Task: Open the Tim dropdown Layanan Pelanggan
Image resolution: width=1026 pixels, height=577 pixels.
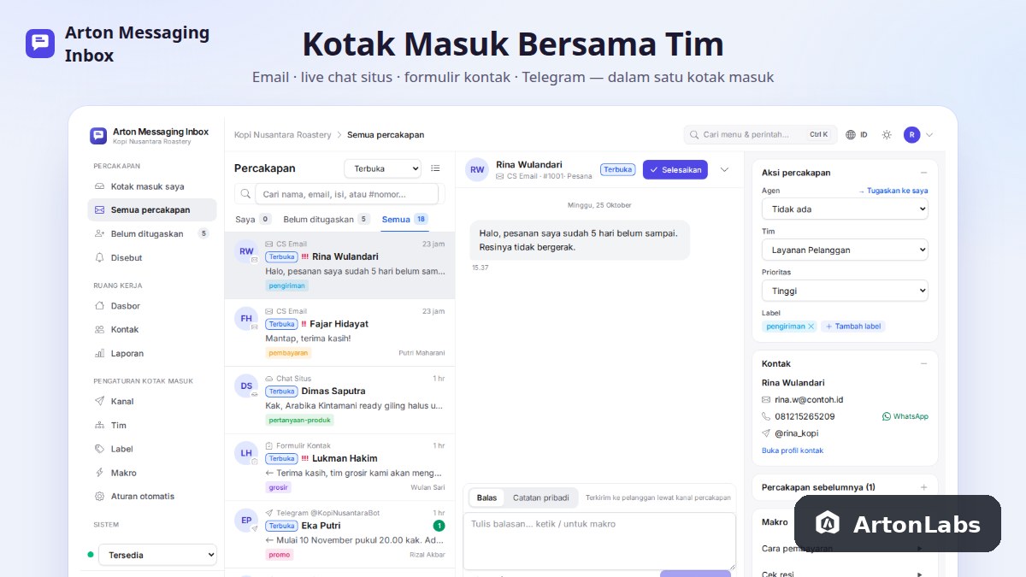Action: point(845,250)
